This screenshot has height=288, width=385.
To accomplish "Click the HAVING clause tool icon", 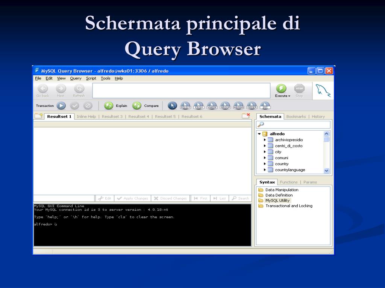I will tap(238, 106).
